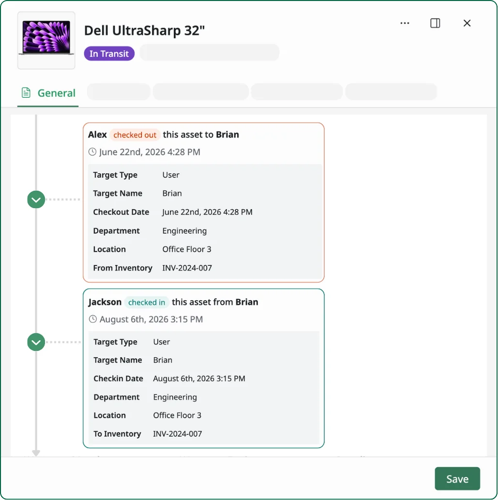Viewport: 498px width, 500px height.
Task: Click the checkout timestamp under Alex
Action: [150, 152]
